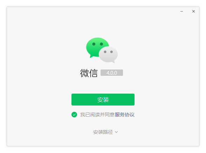Click the 信 character in the title
Screen dimensions: 206x153
(94, 73)
